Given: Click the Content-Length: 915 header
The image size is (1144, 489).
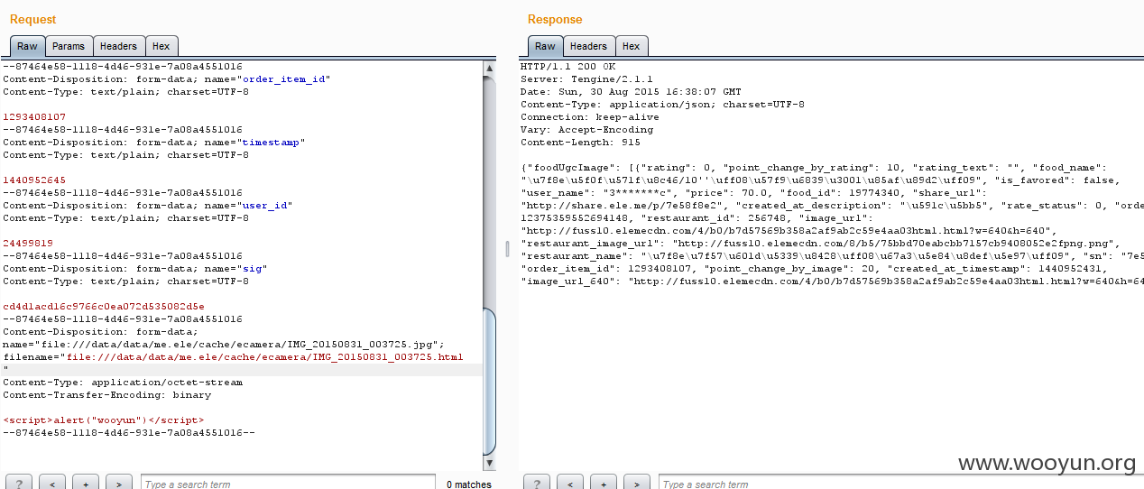Looking at the screenshot, I should pos(580,143).
